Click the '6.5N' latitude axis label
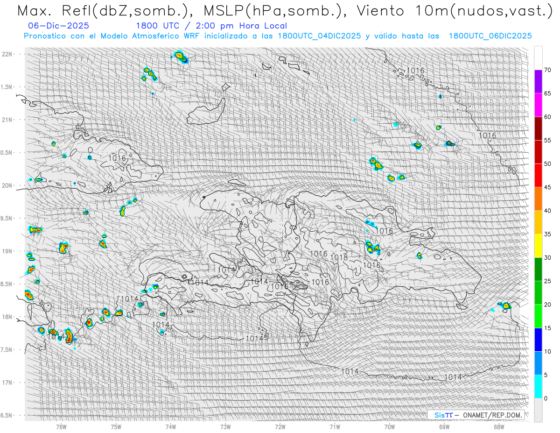Viewport: 560px width, 433px height. [x=7, y=415]
